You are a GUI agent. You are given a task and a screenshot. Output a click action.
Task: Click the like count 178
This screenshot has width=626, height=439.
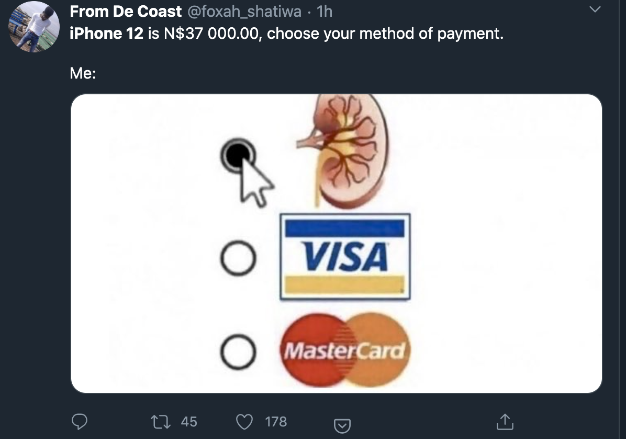click(276, 422)
